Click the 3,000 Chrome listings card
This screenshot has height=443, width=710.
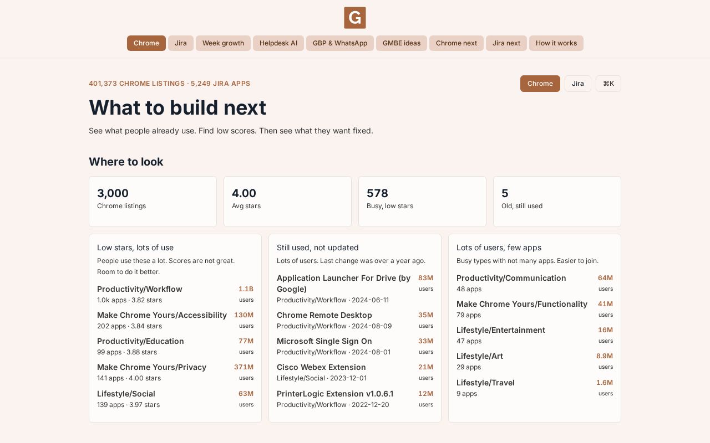pos(153,202)
